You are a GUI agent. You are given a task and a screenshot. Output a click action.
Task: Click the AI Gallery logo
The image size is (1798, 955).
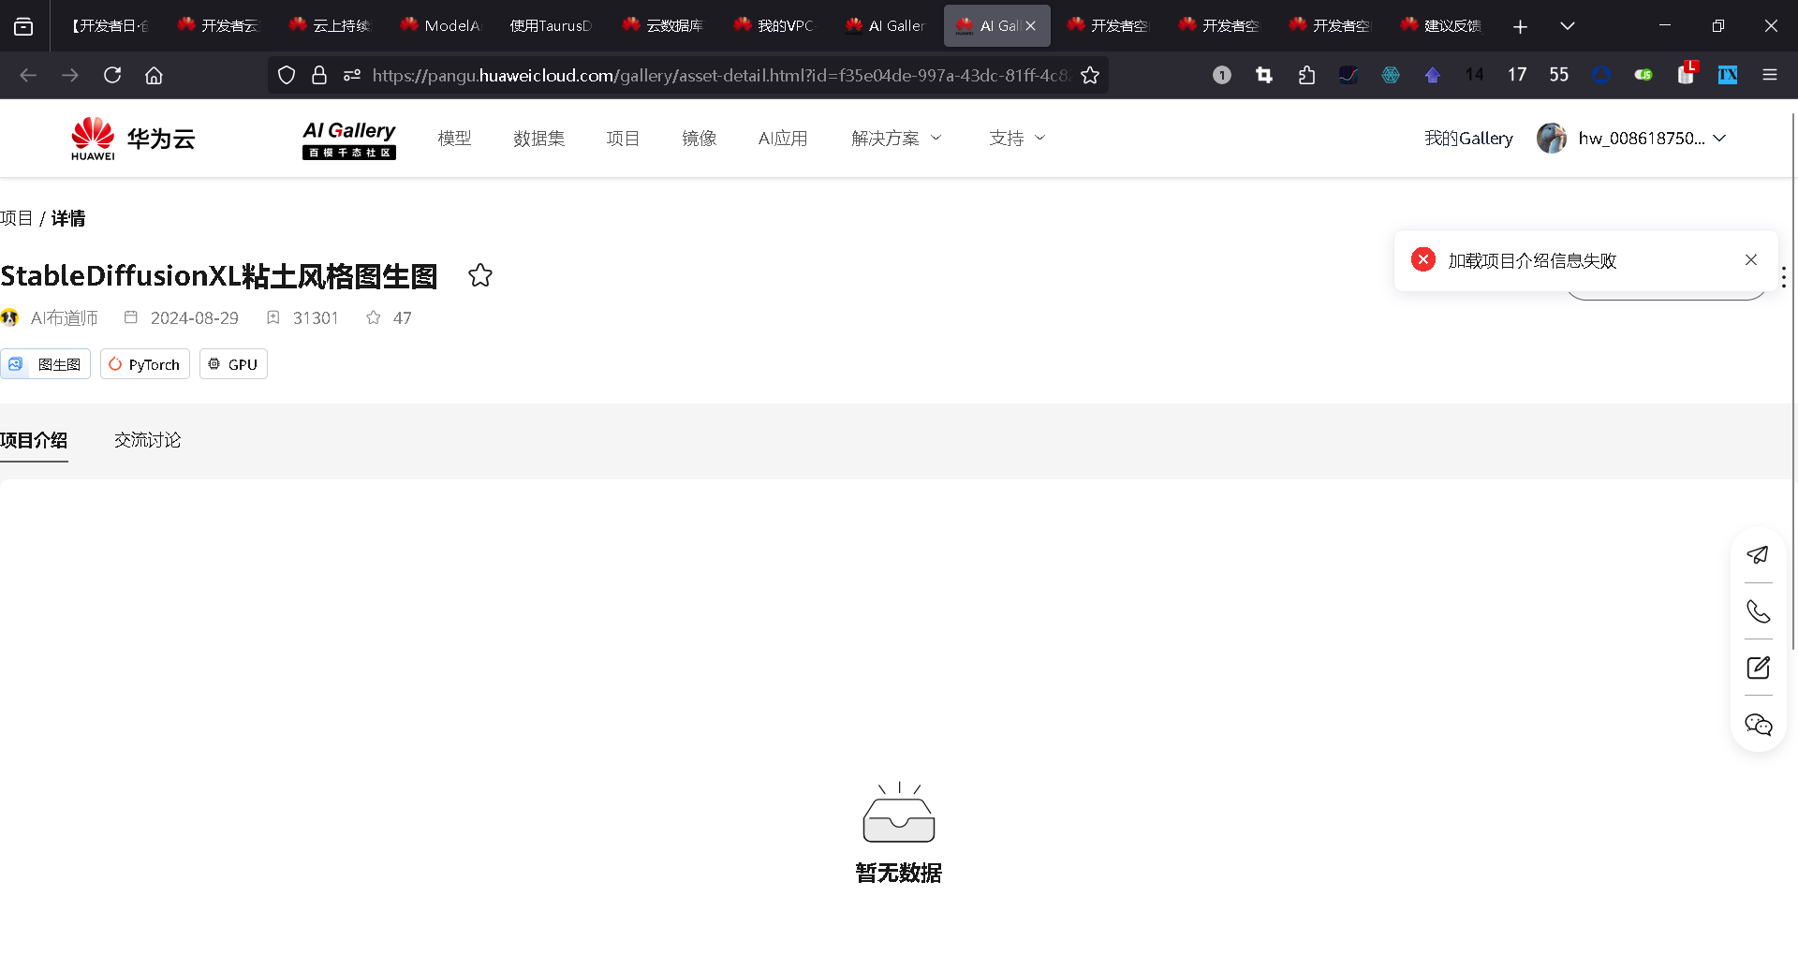pos(349,140)
